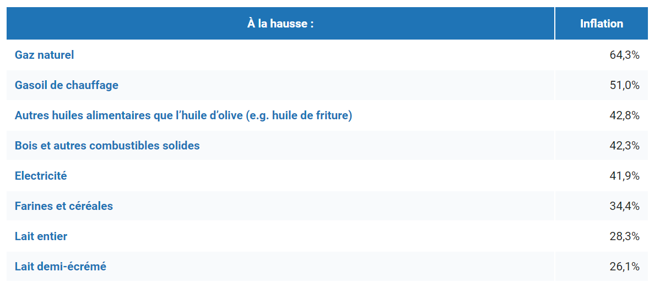Open the Autres huiles alimentaires link
Viewport: 665px width, 294px height.
click(x=183, y=115)
